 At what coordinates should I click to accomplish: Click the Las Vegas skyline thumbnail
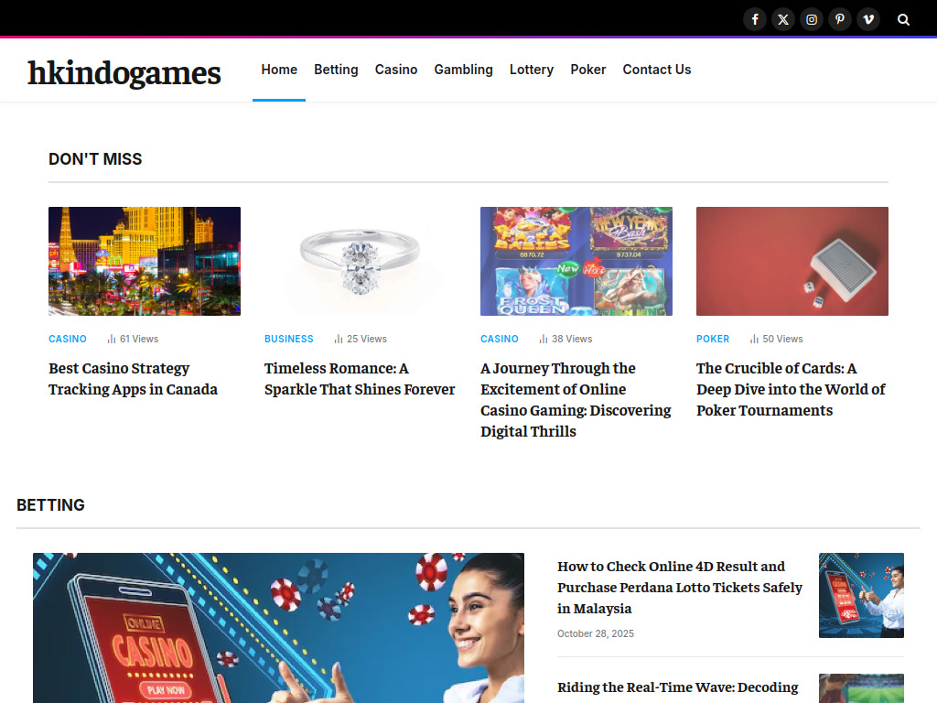[x=145, y=261]
